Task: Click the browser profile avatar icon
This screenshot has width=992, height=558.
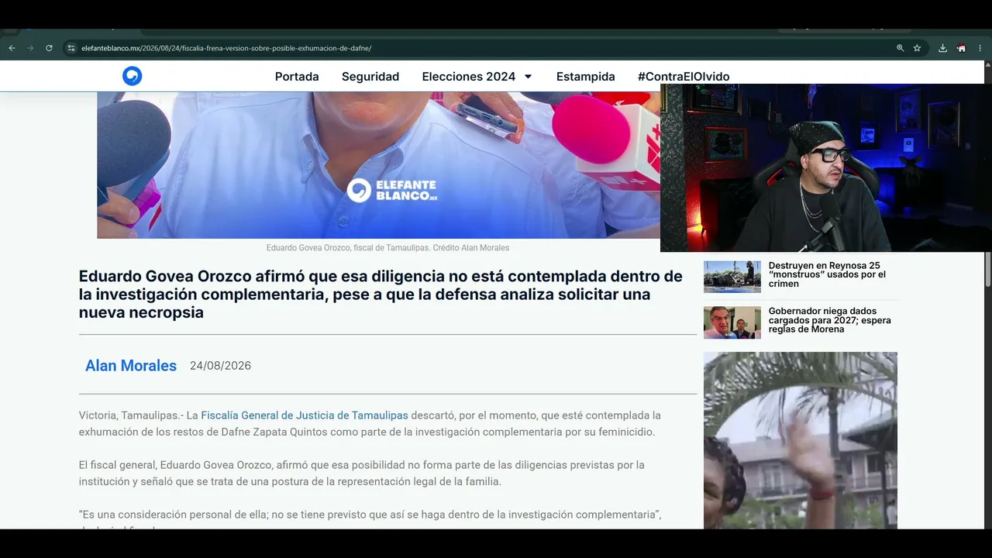Action: [961, 48]
